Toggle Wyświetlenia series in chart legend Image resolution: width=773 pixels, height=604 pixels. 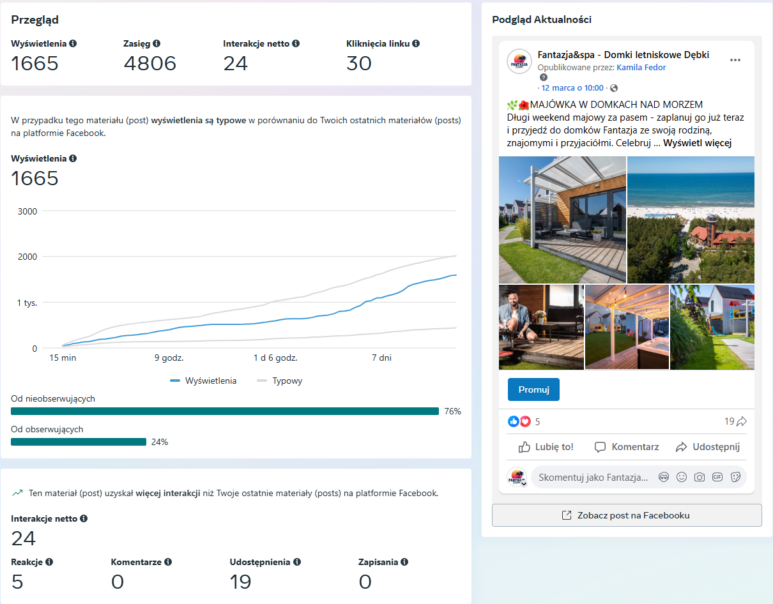pos(203,381)
